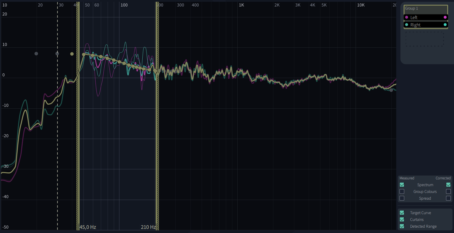This screenshot has height=233, width=454.
Task: Select grey target point on dashed line
Action: tap(57, 54)
